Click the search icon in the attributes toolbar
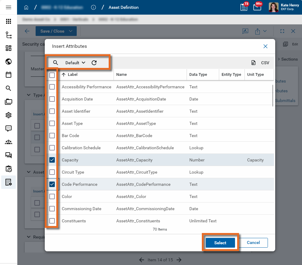Viewport: 302px width, 265px height. coord(55,63)
